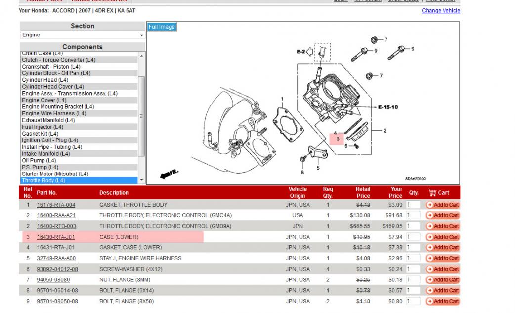Add NUT, FLANGE (8MM) to cart
Screen dimensions: 515x313
pyautogui.click(x=442, y=280)
